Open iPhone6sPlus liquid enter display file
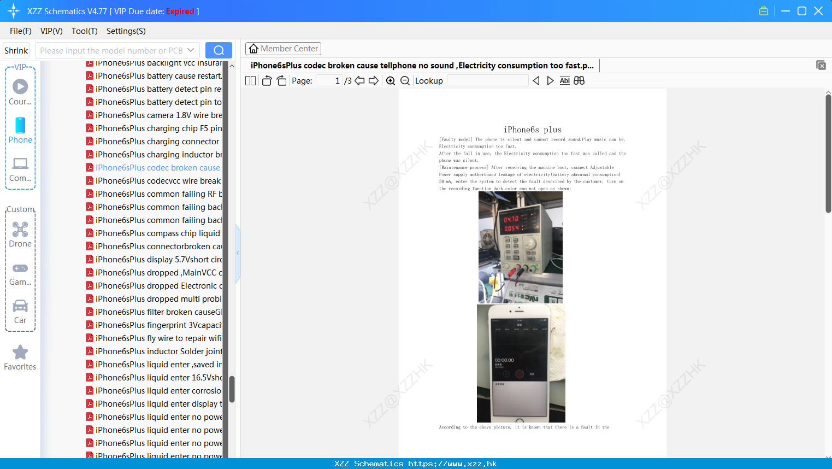 pos(154,404)
